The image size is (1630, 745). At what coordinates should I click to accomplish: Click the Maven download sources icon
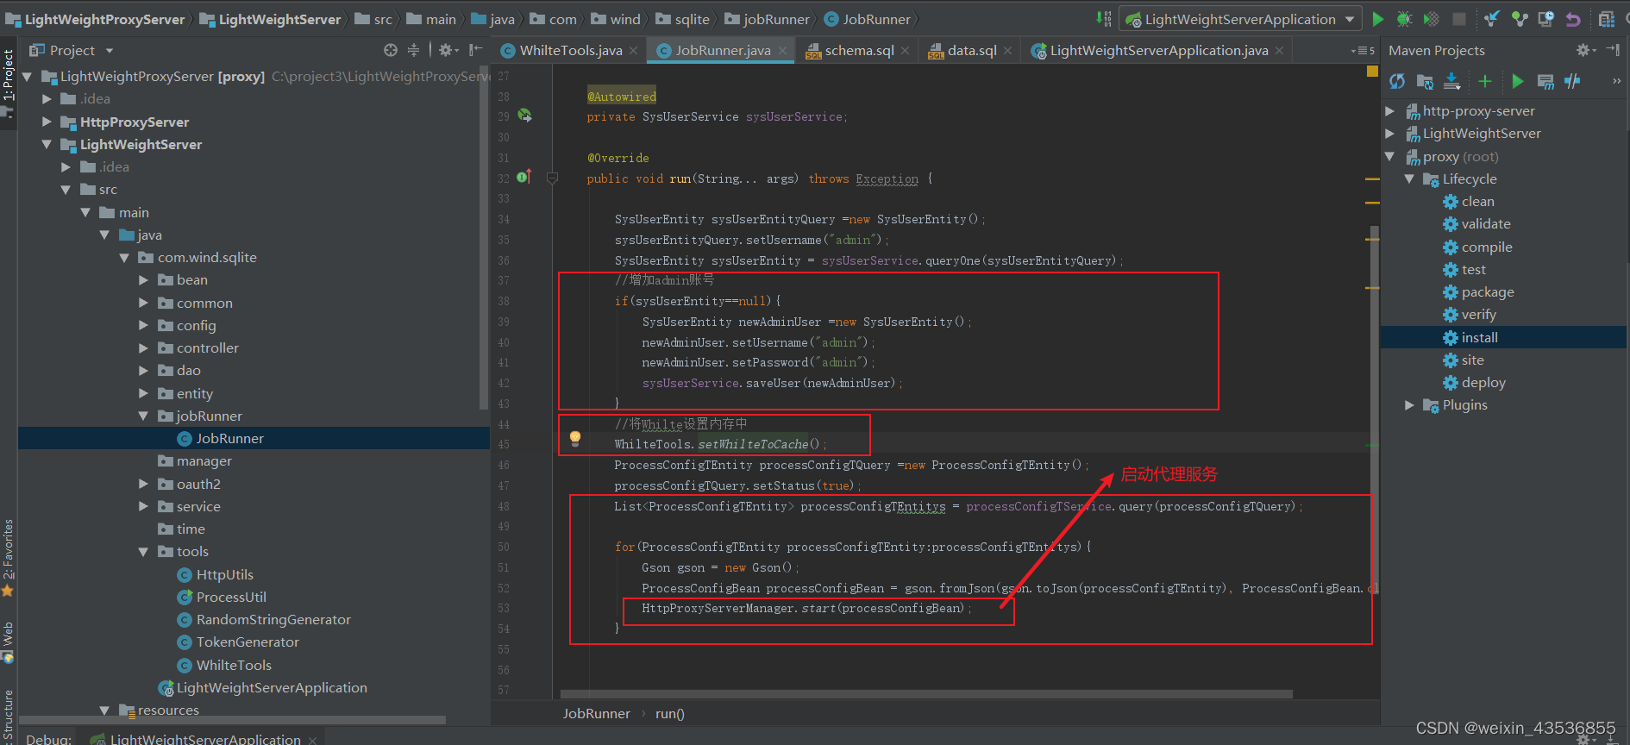coord(1452,81)
